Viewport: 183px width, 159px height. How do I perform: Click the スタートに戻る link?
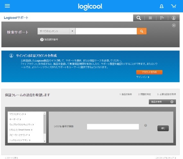12,158
